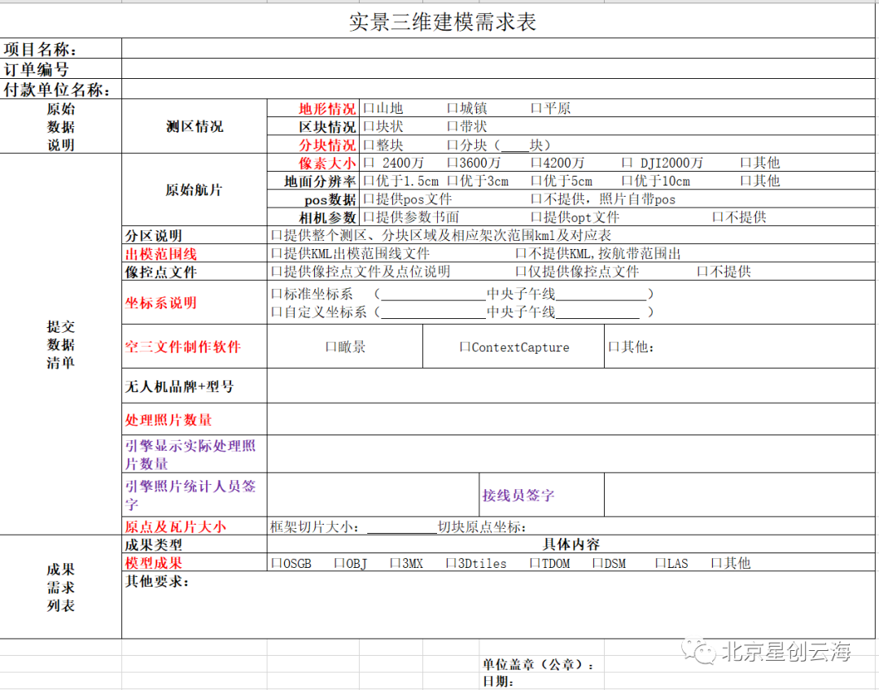Select the 标准坐标系 checkbox

pyautogui.click(x=277, y=294)
